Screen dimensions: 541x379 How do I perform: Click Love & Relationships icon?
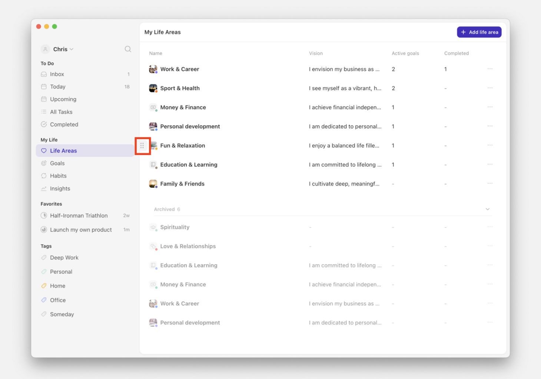tap(153, 246)
